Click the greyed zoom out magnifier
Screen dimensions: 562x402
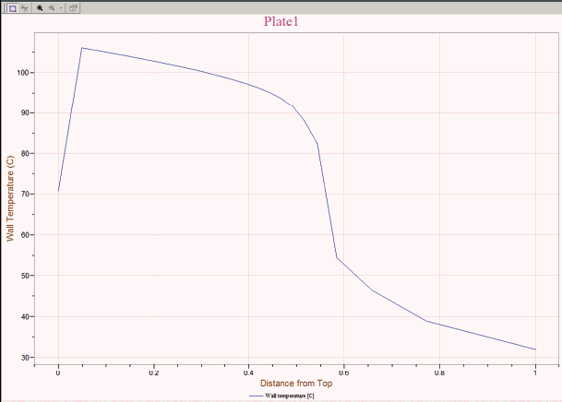(x=52, y=8)
